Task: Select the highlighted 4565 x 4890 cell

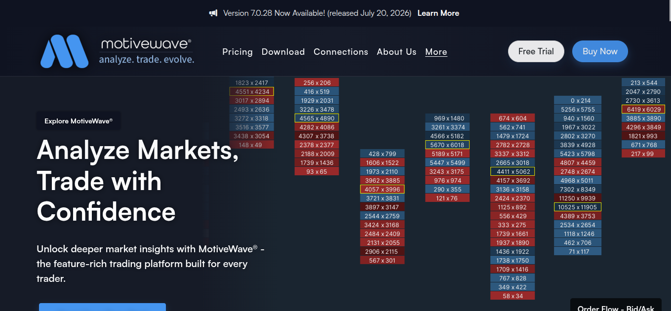Action: coord(317,118)
